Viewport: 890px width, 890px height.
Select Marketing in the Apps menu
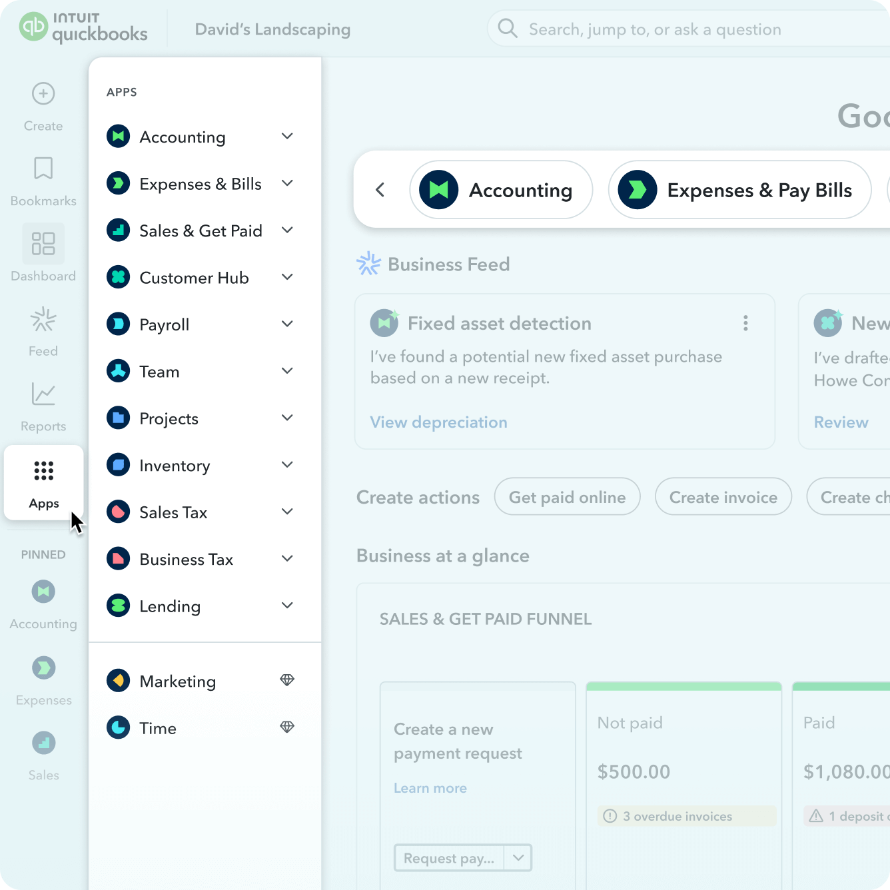(178, 681)
